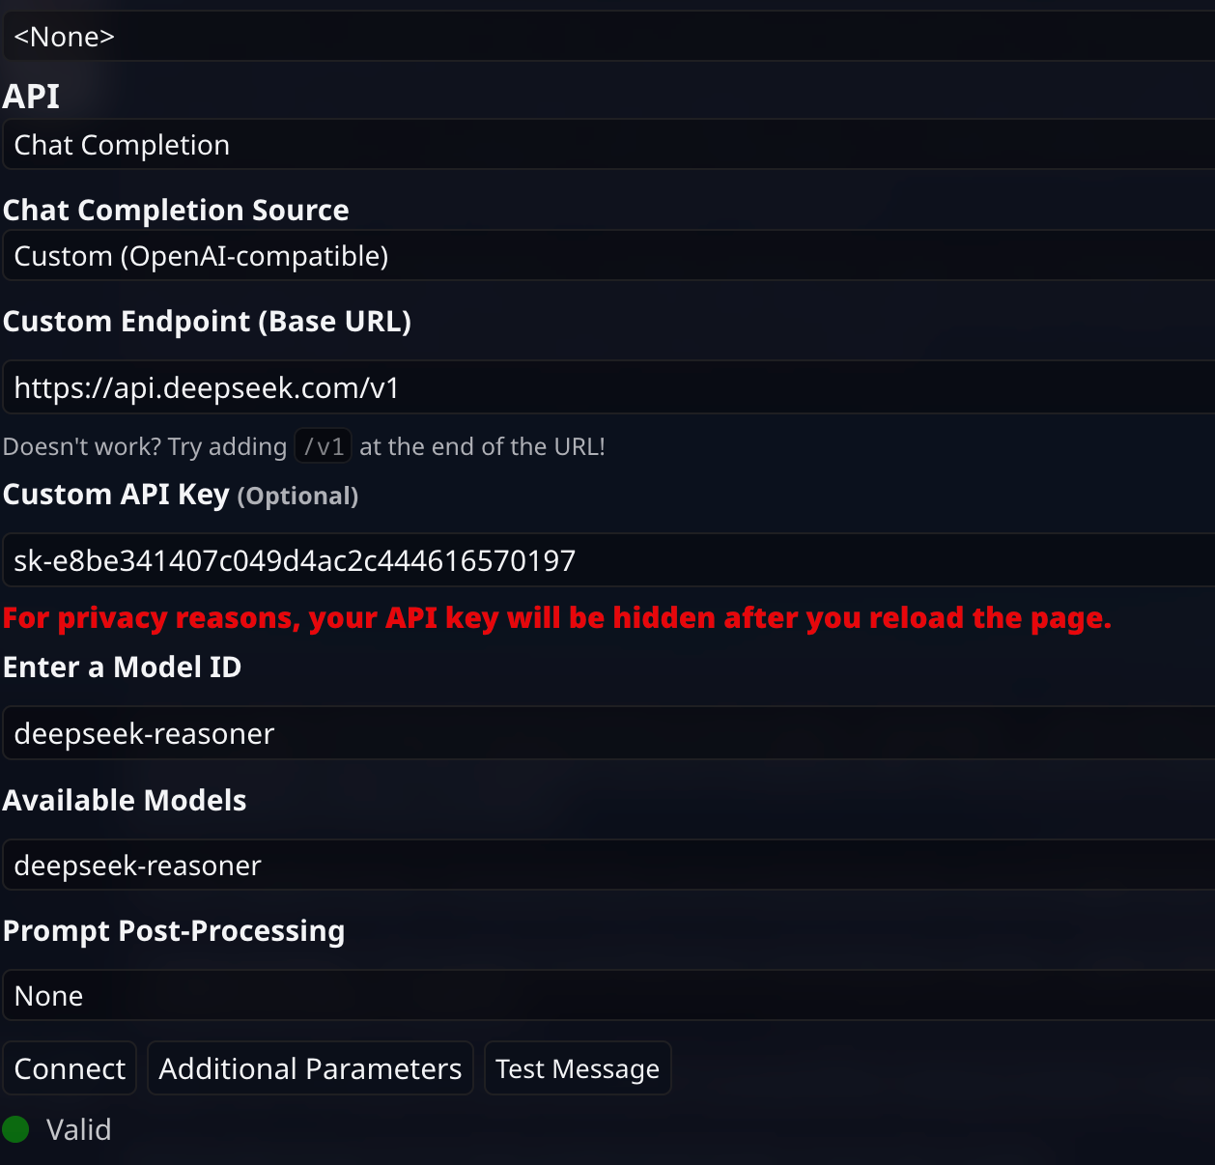The width and height of the screenshot is (1215, 1165).
Task: Open Additional Parameters
Action: tap(310, 1068)
